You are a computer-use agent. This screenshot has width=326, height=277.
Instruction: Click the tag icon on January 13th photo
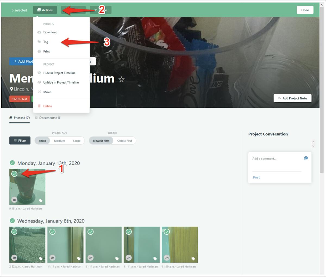click(x=41, y=201)
